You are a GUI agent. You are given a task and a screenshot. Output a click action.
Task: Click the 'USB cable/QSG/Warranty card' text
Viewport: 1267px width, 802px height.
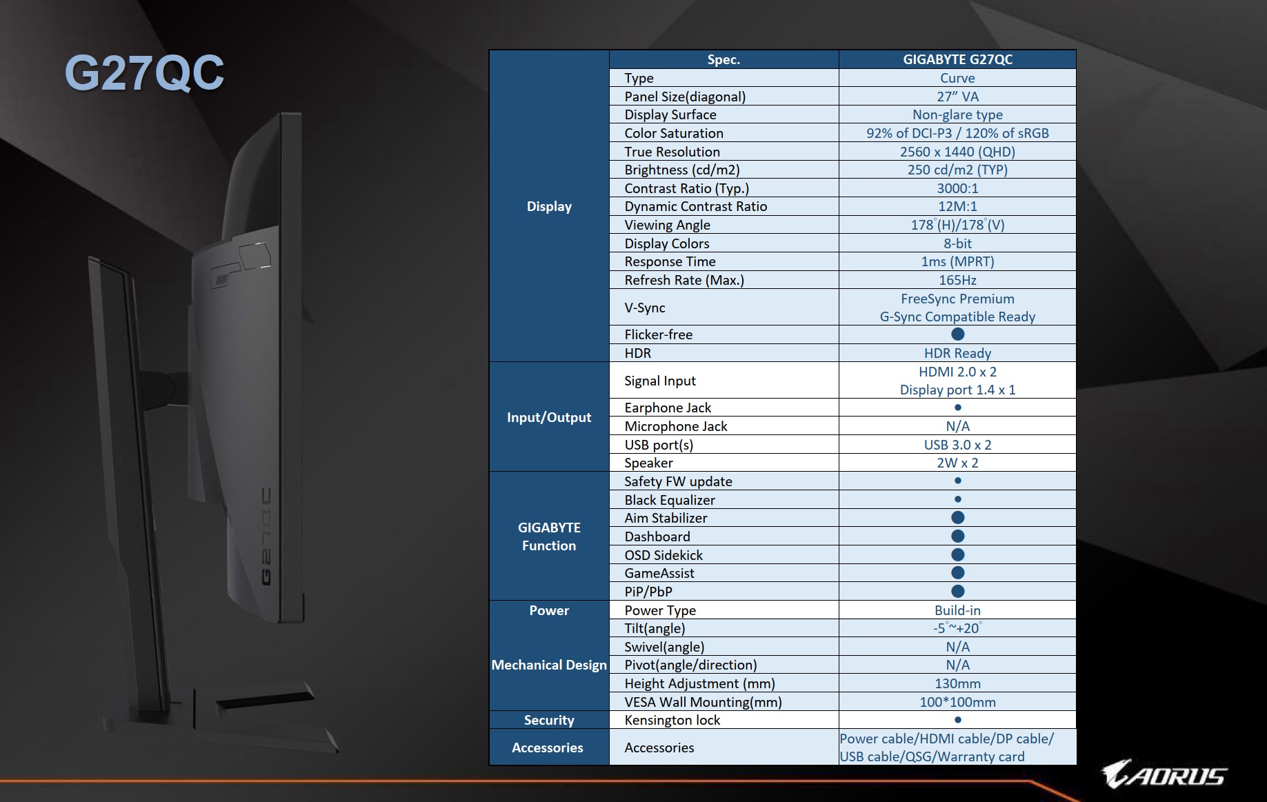tap(932, 756)
